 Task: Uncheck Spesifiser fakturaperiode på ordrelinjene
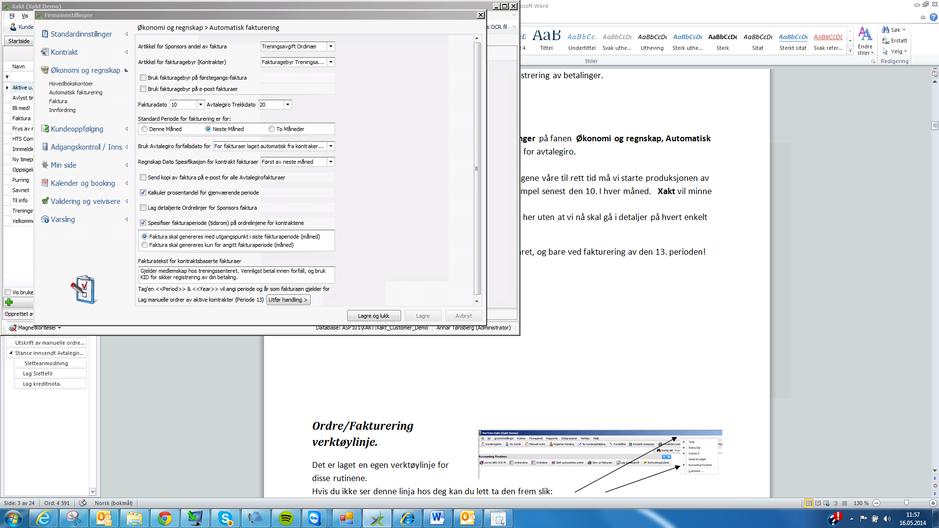click(143, 222)
